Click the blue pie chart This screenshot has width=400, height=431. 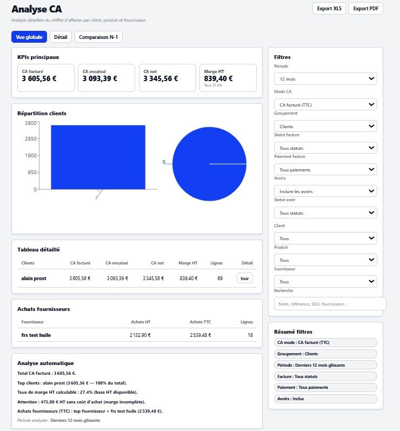click(209, 163)
